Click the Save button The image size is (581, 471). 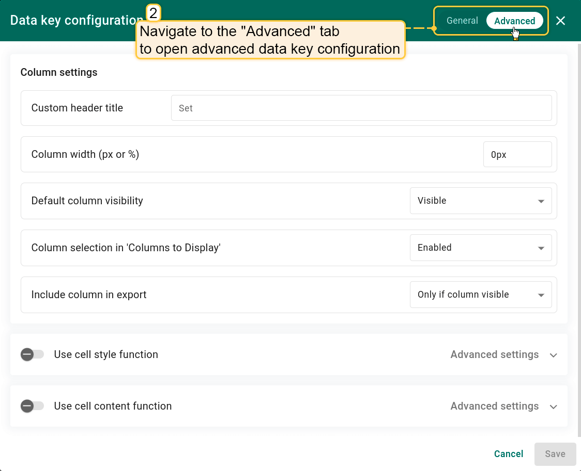(555, 454)
